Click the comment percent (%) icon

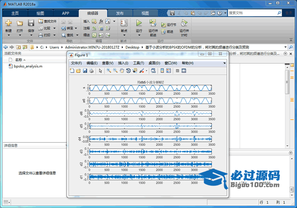(x=94, y=28)
